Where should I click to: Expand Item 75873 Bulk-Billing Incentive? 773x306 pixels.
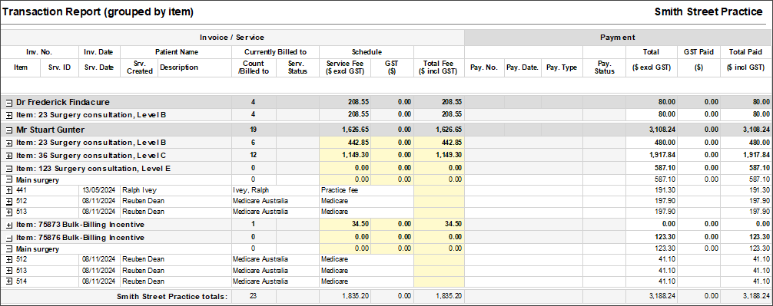click(8, 225)
